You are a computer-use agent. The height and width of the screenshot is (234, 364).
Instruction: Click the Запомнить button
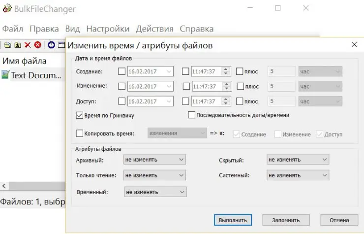tap(286, 220)
